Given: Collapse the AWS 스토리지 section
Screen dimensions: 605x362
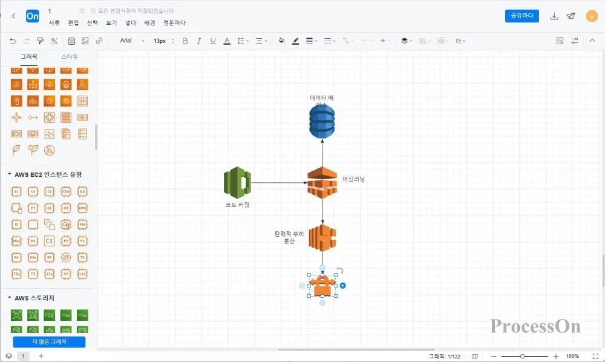Looking at the screenshot, I should 9,298.
